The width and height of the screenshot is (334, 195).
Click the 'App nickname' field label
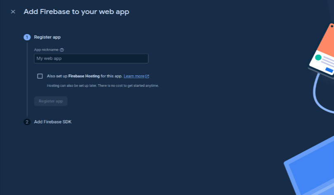[x=46, y=50]
